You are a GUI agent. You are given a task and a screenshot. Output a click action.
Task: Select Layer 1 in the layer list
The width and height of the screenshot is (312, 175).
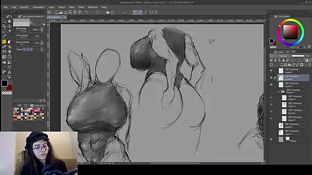(293, 133)
